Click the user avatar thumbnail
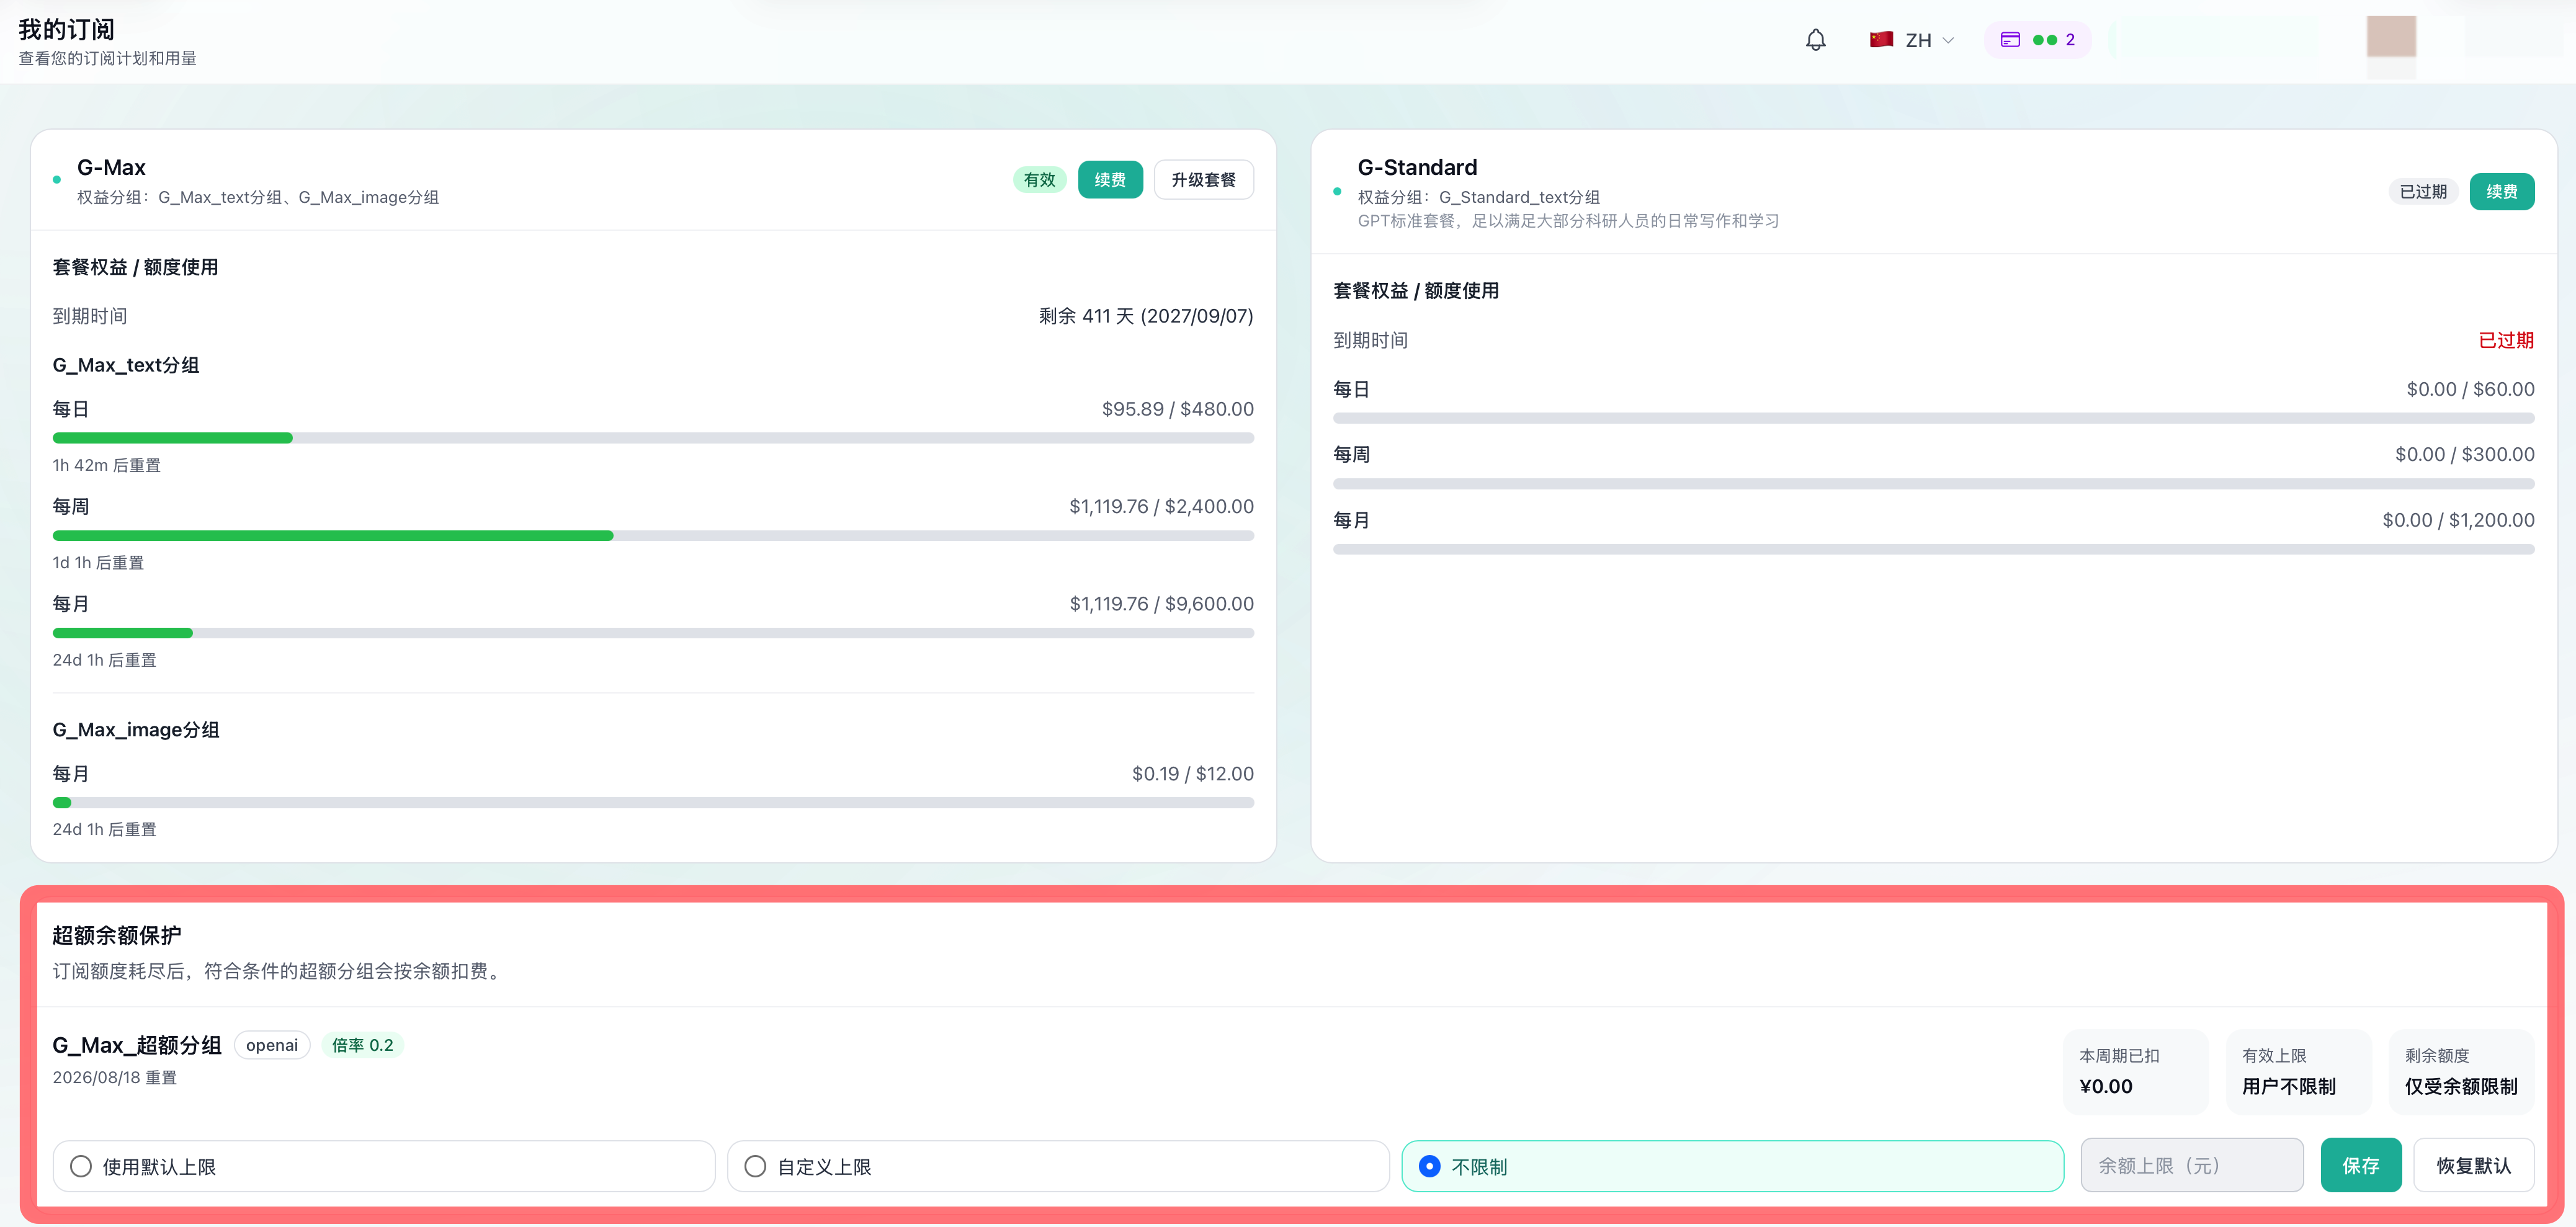Image resolution: width=2576 pixels, height=1227 pixels. point(2391,37)
